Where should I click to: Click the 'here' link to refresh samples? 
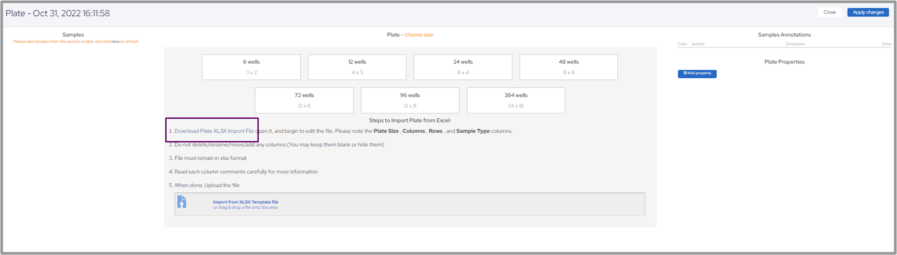click(115, 42)
